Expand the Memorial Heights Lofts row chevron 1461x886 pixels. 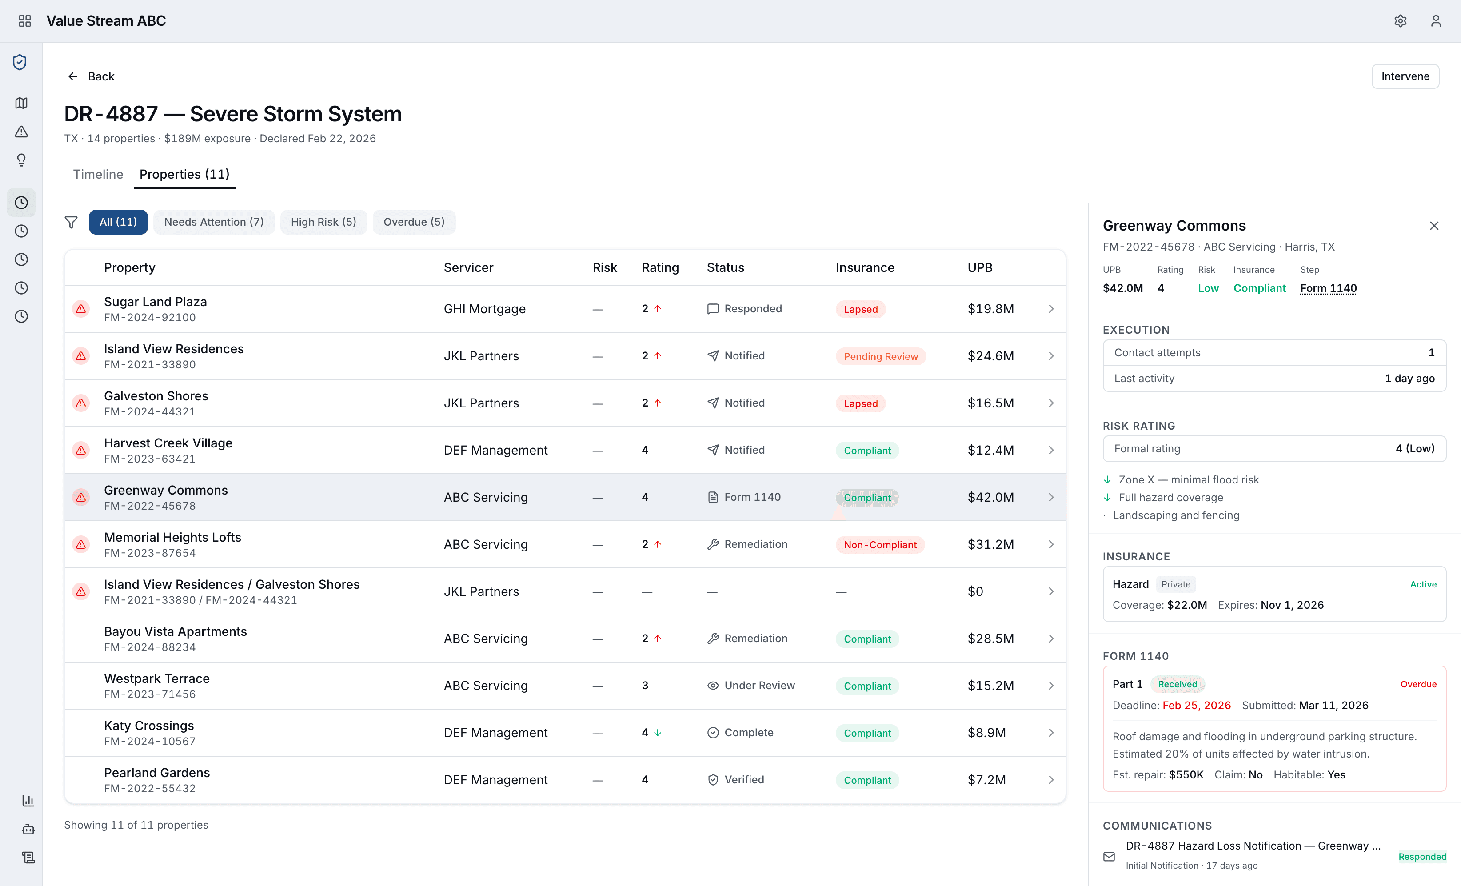coord(1051,544)
